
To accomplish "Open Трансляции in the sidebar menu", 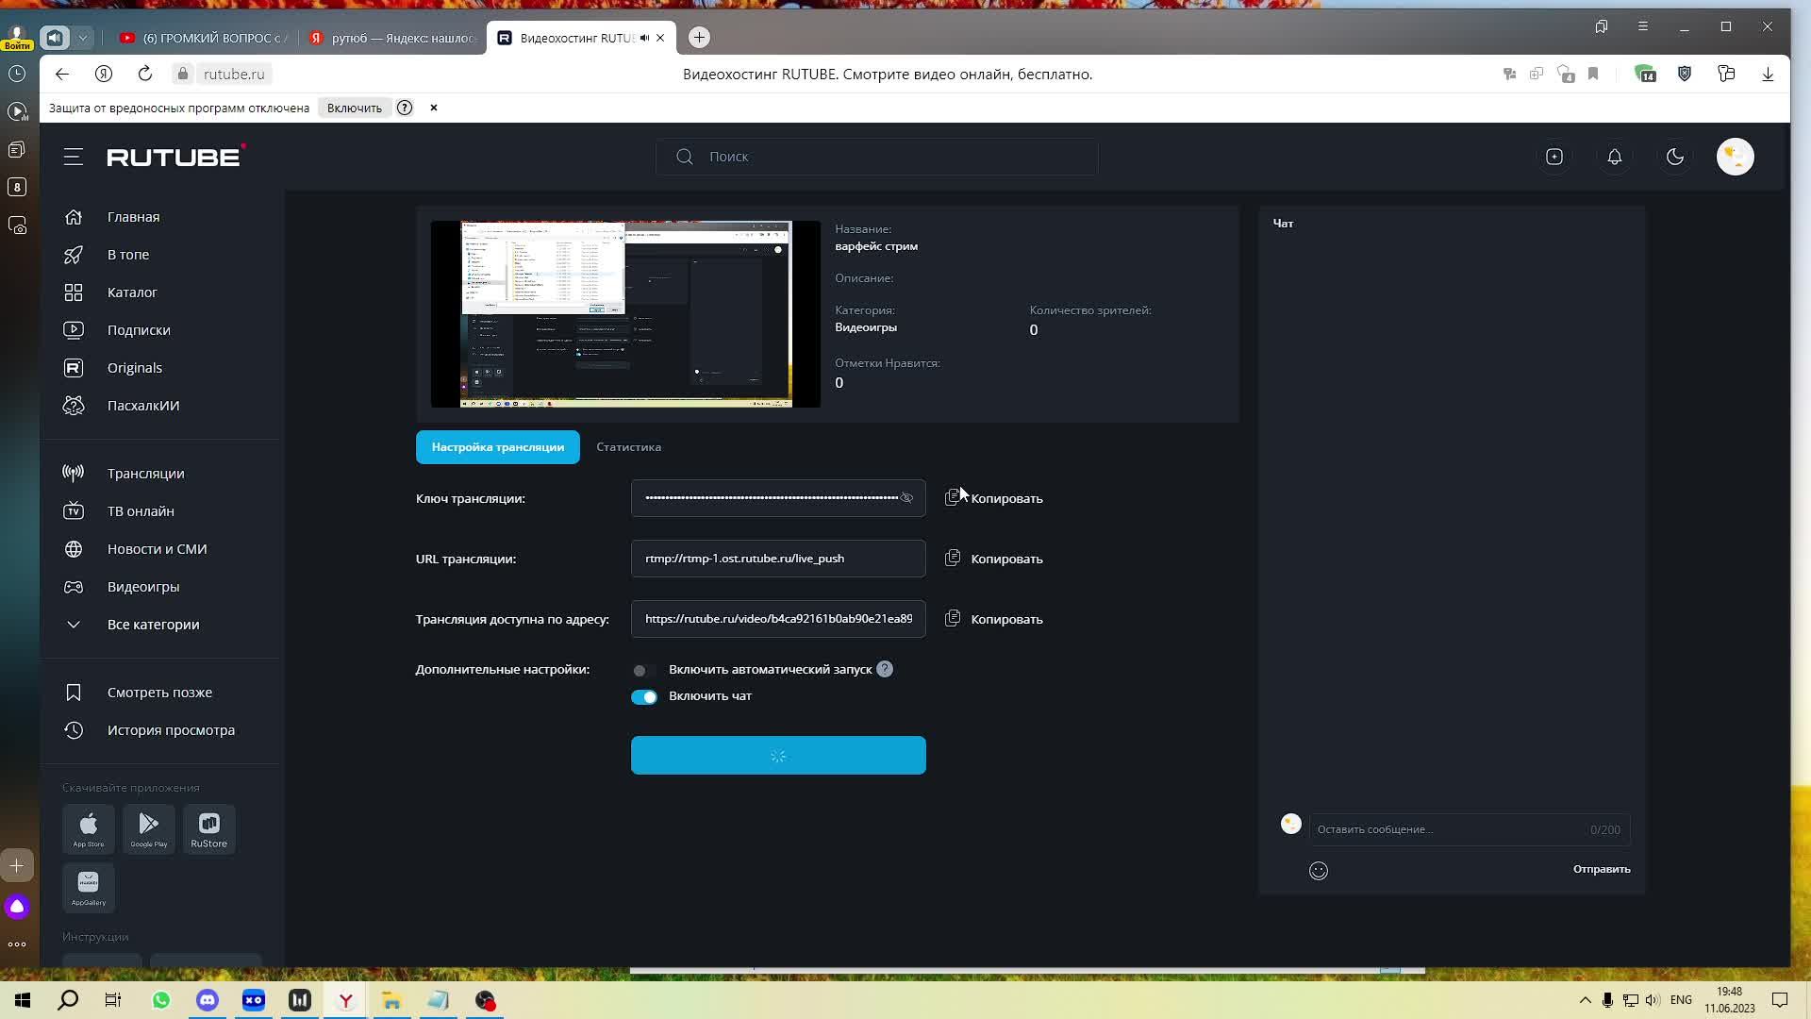I will click(x=145, y=474).
